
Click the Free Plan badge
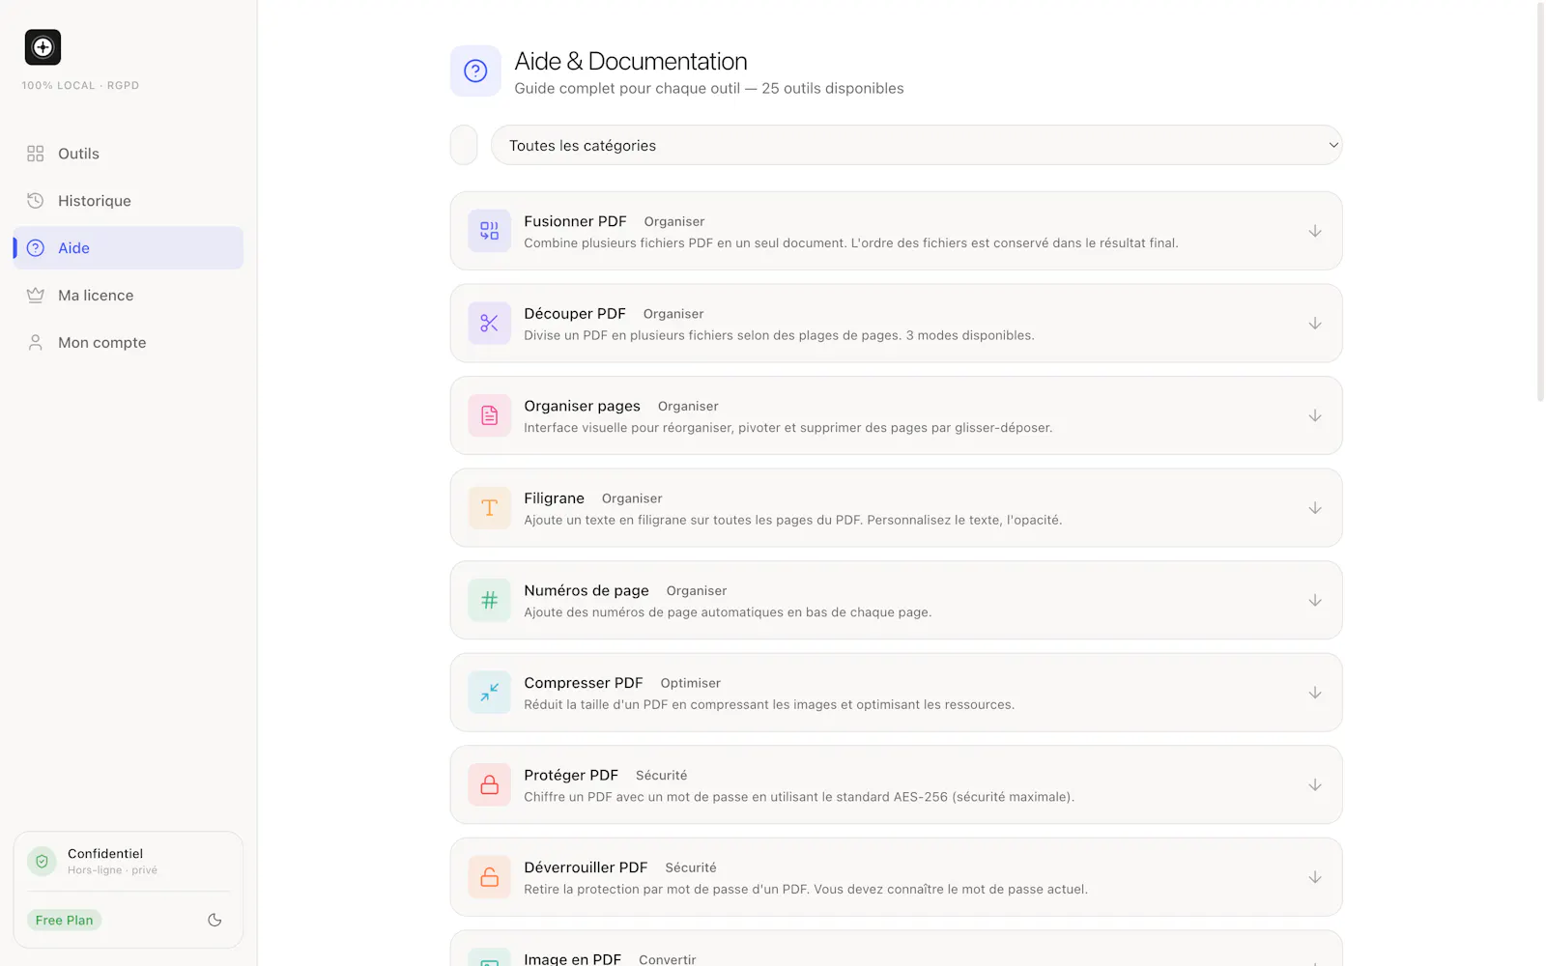[x=64, y=920]
